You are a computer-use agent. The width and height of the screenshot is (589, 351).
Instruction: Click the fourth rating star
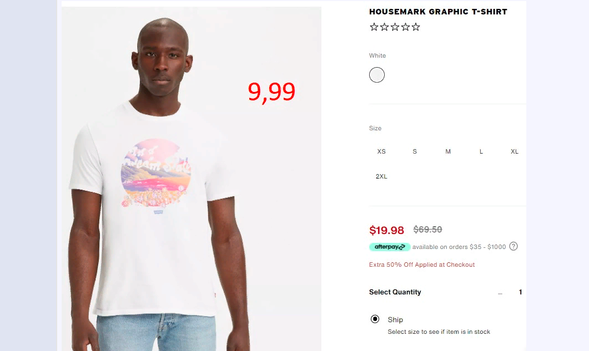(405, 27)
